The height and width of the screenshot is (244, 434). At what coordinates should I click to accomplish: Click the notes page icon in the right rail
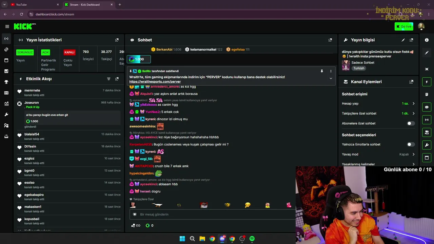[427, 95]
